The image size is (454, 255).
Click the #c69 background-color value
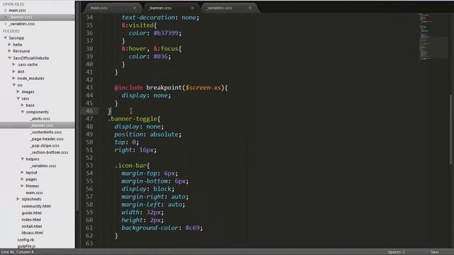coord(192,228)
